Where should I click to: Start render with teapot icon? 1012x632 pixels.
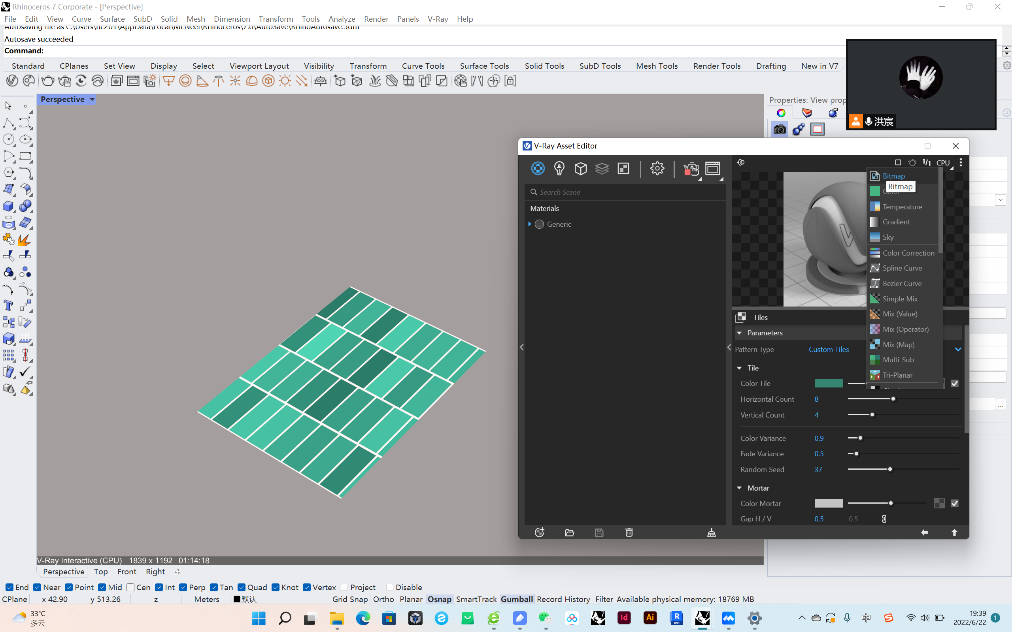pyautogui.click(x=691, y=169)
